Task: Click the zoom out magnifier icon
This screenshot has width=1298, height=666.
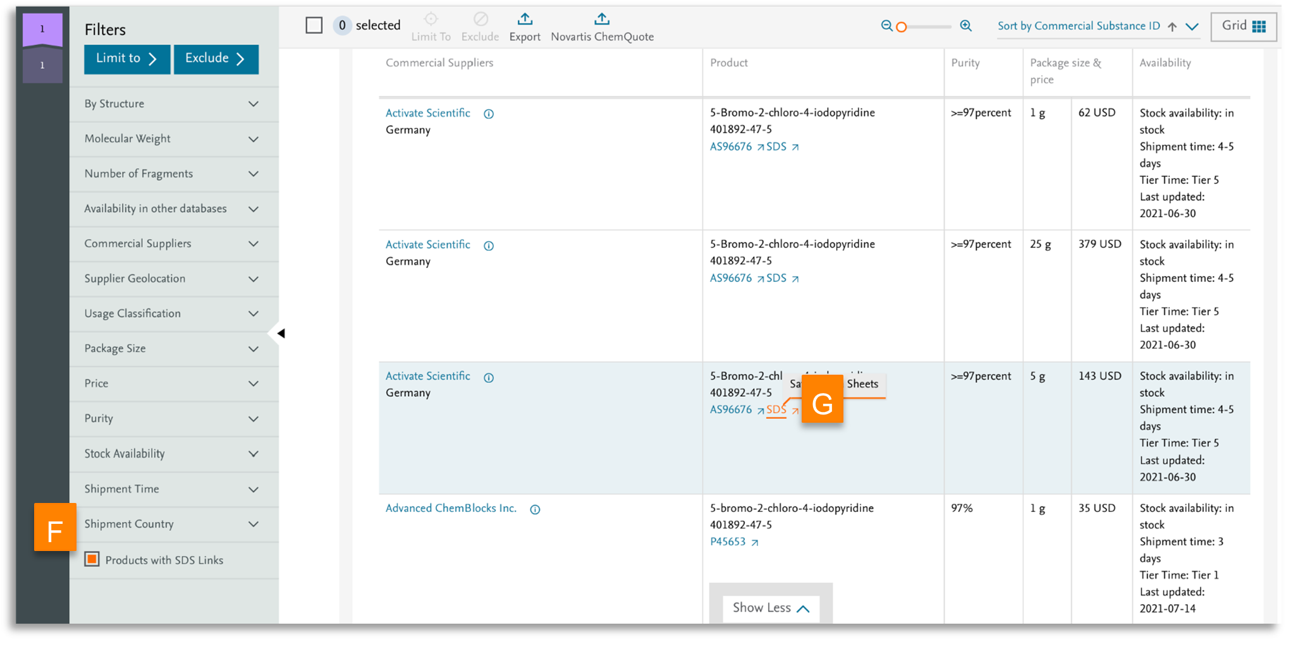Action: click(x=886, y=26)
